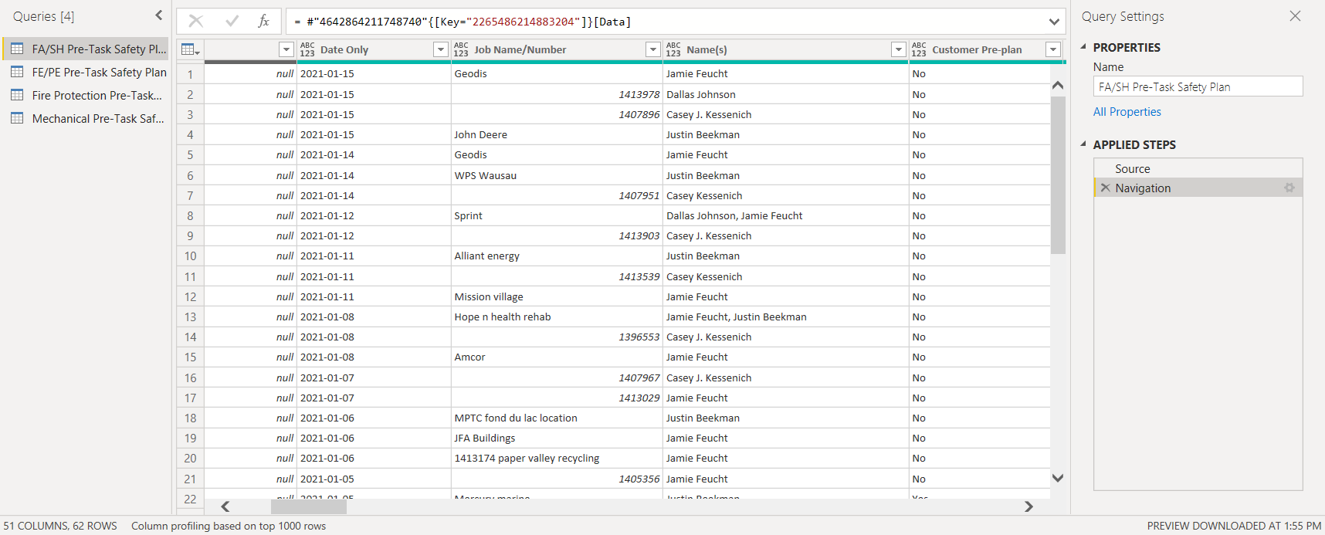Select the 'WPS Wausau' cell
This screenshot has height=535, width=1325.
557,175
